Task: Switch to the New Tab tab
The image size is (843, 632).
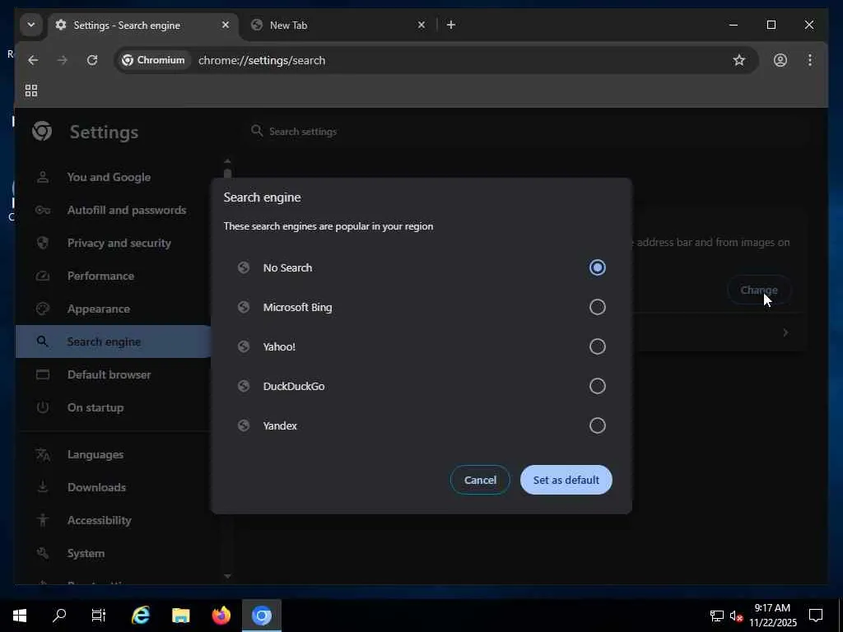Action: click(x=338, y=26)
